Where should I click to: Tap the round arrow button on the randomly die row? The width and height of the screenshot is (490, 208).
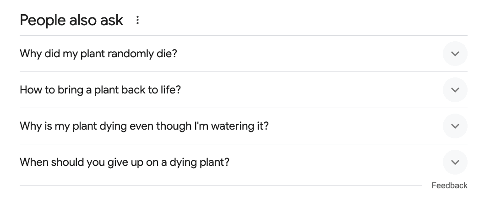click(x=455, y=54)
